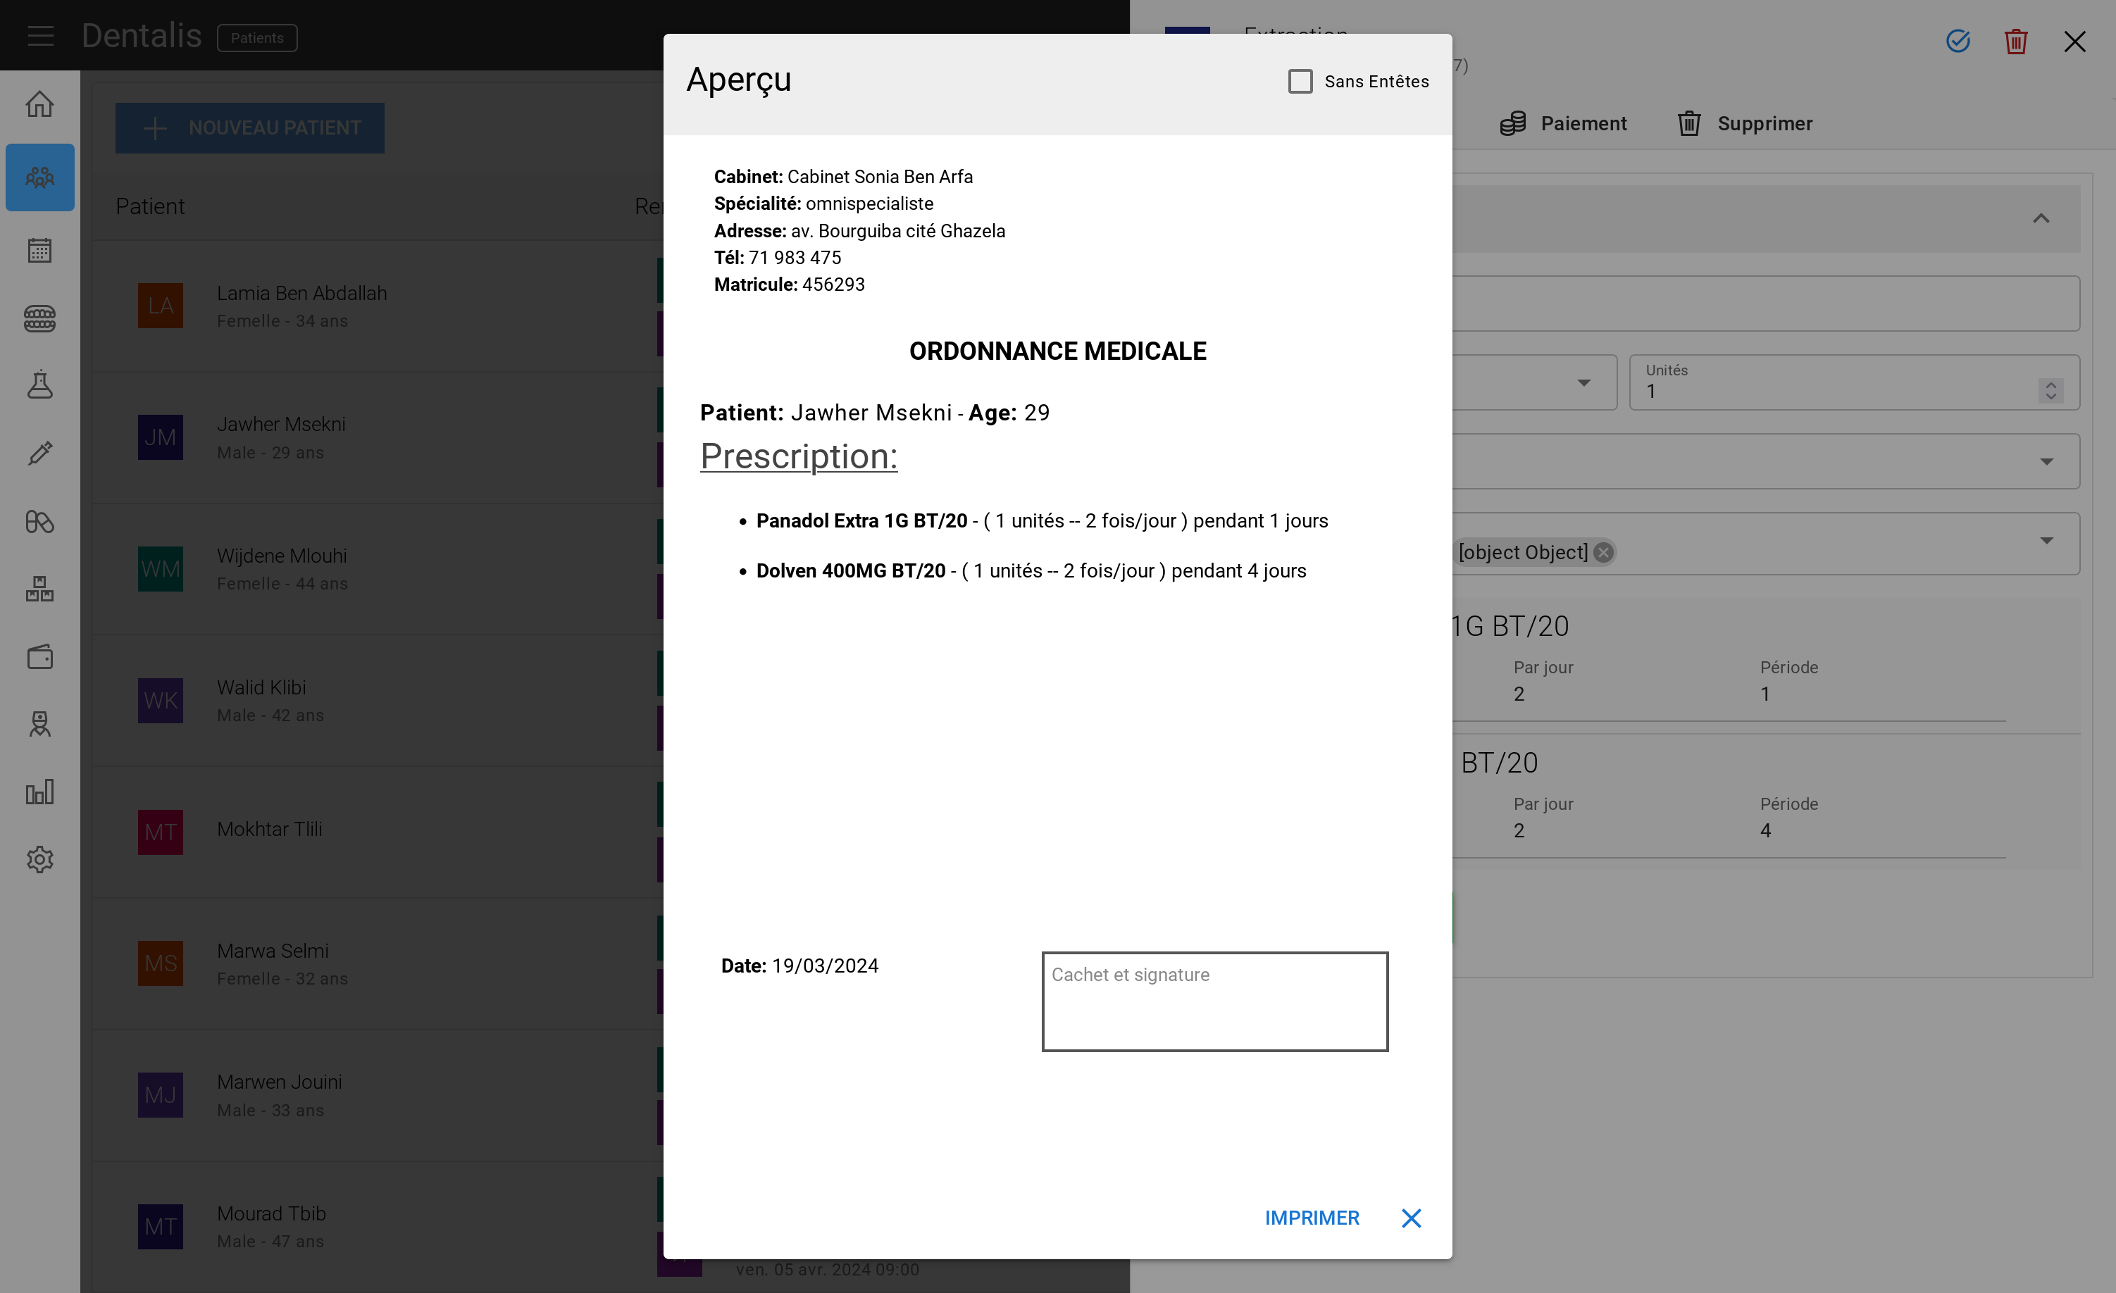
Task: Open the hamburger menu in Dentalis header
Action: [x=40, y=36]
